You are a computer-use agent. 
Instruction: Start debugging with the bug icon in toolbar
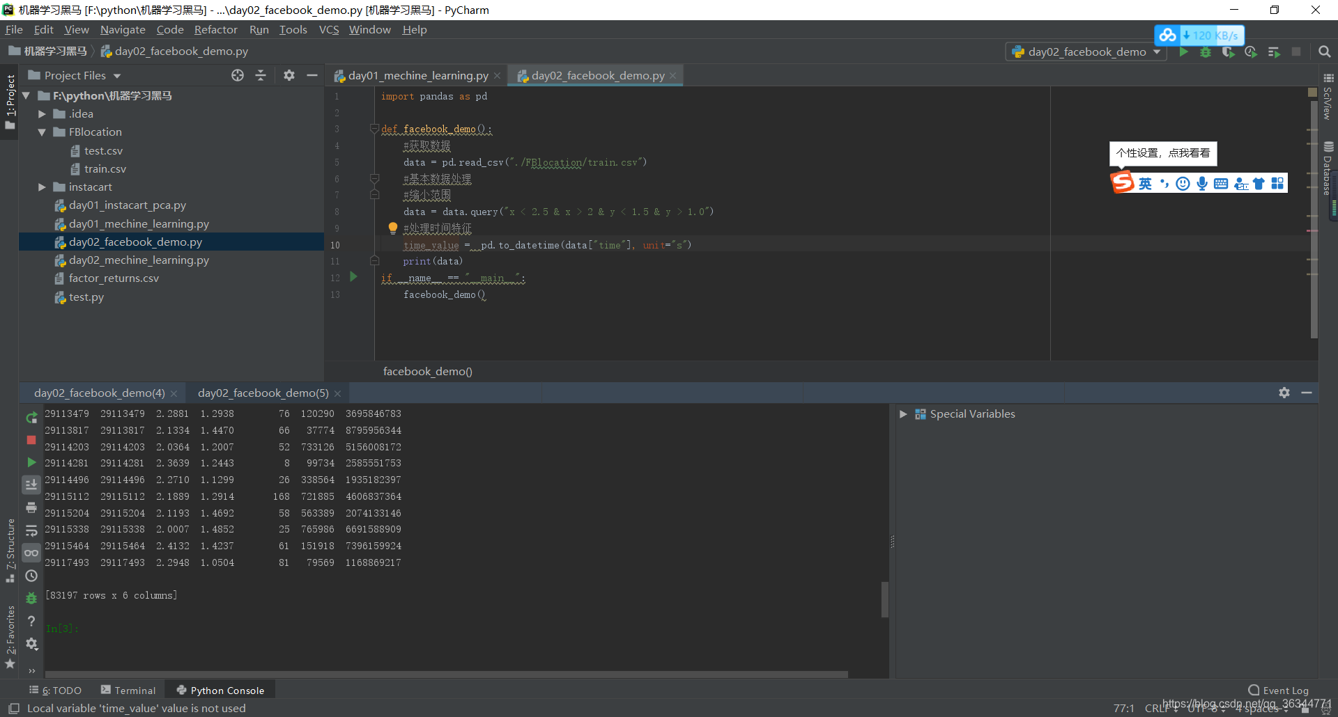click(1206, 52)
